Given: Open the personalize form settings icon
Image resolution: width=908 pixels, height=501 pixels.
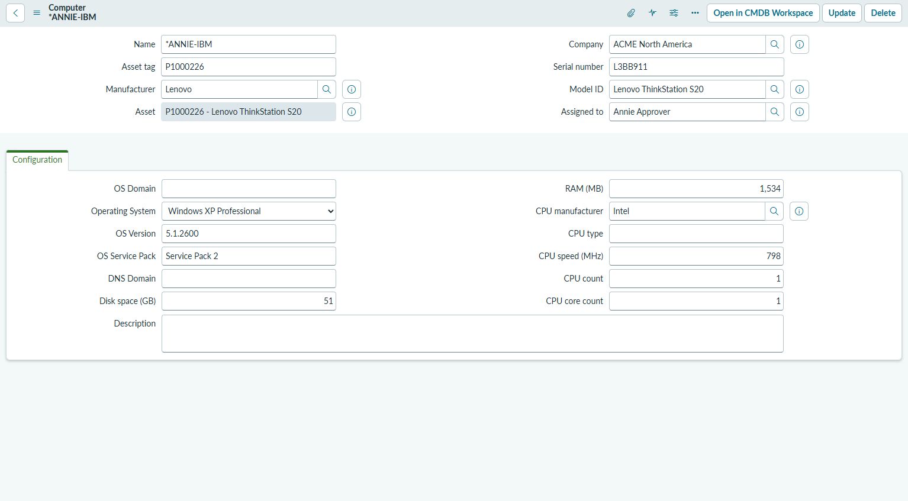Looking at the screenshot, I should (x=674, y=13).
